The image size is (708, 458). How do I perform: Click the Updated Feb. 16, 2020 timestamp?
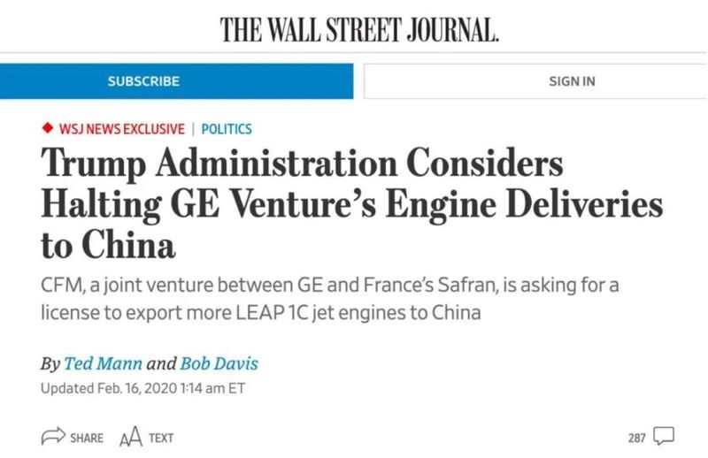[x=143, y=388]
